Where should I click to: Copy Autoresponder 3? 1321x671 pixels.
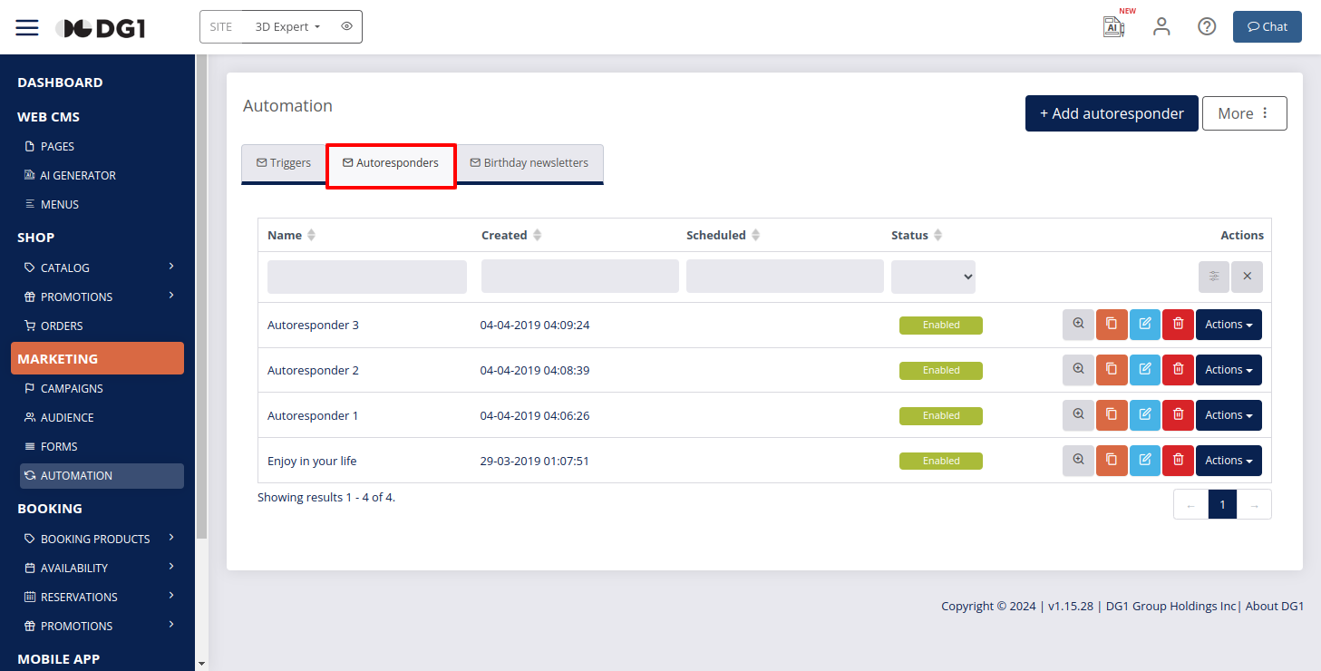[x=1112, y=325]
